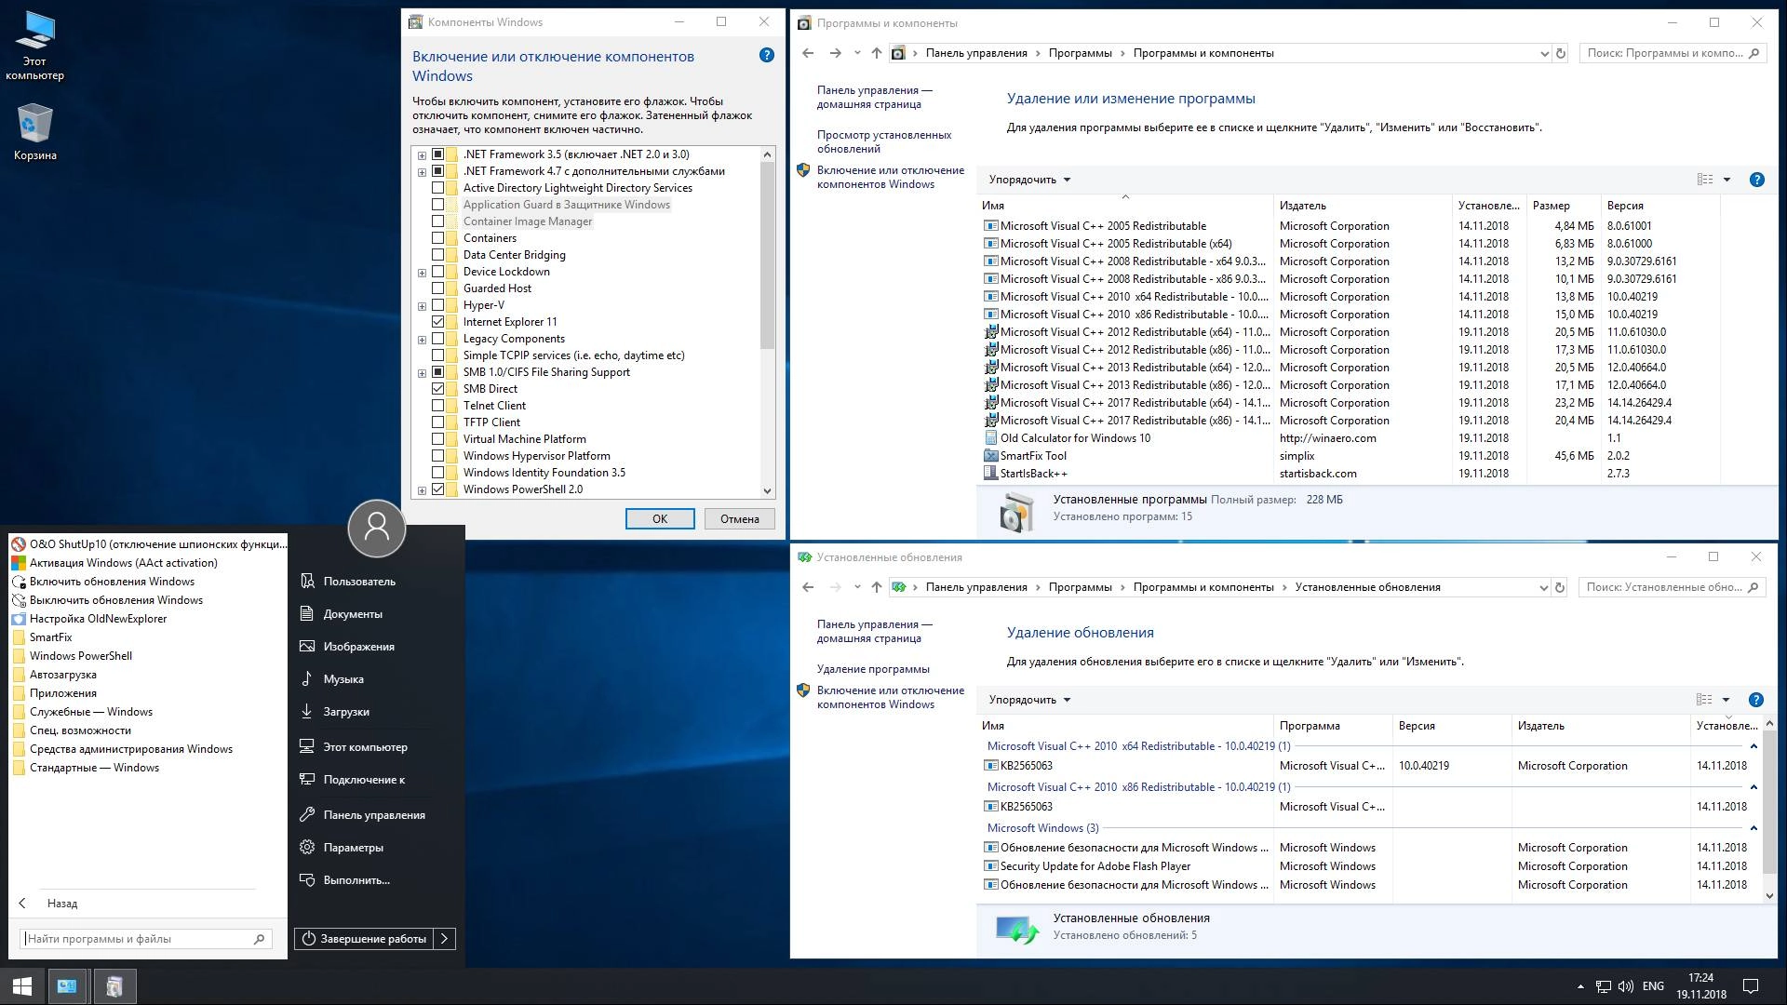Go back in Programs and Components window

(808, 53)
